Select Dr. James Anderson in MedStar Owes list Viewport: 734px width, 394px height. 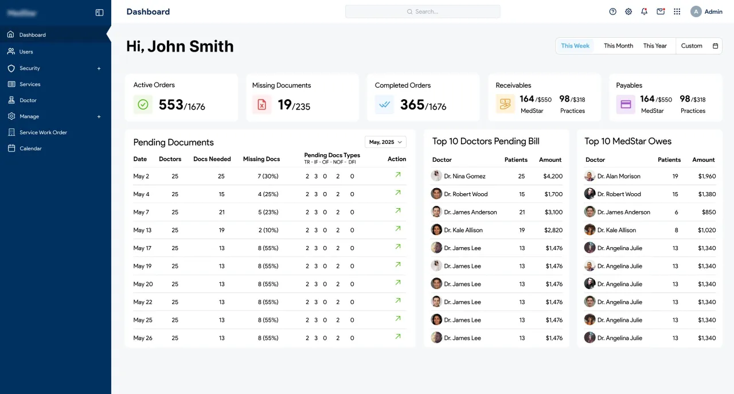pyautogui.click(x=624, y=212)
